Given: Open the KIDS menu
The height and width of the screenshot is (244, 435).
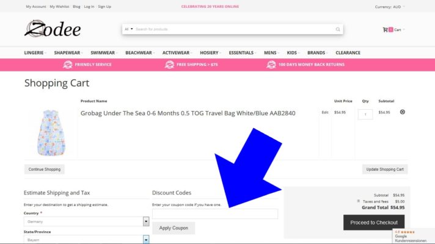Looking at the screenshot, I should point(293,52).
